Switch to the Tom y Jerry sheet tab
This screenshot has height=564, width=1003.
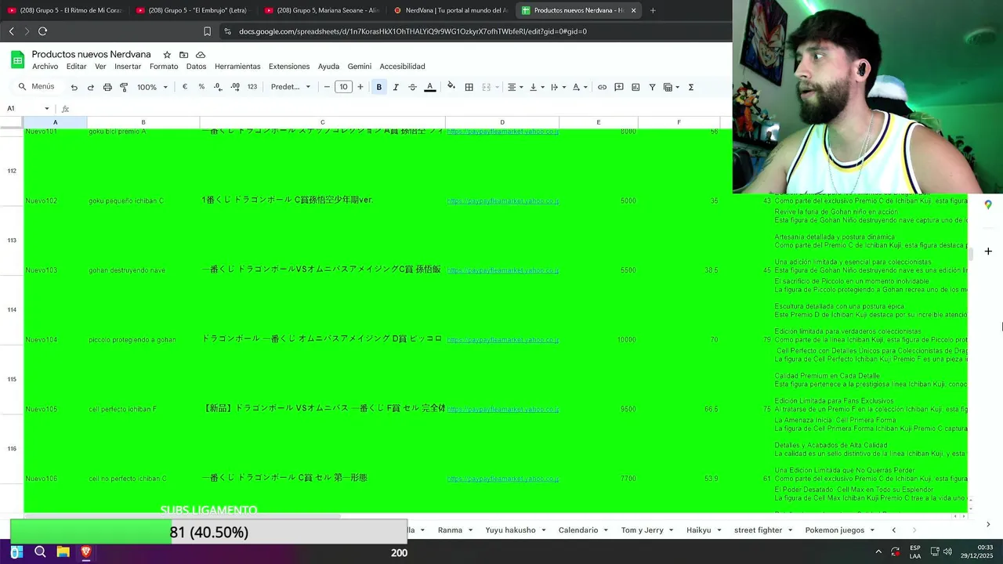[642, 530]
